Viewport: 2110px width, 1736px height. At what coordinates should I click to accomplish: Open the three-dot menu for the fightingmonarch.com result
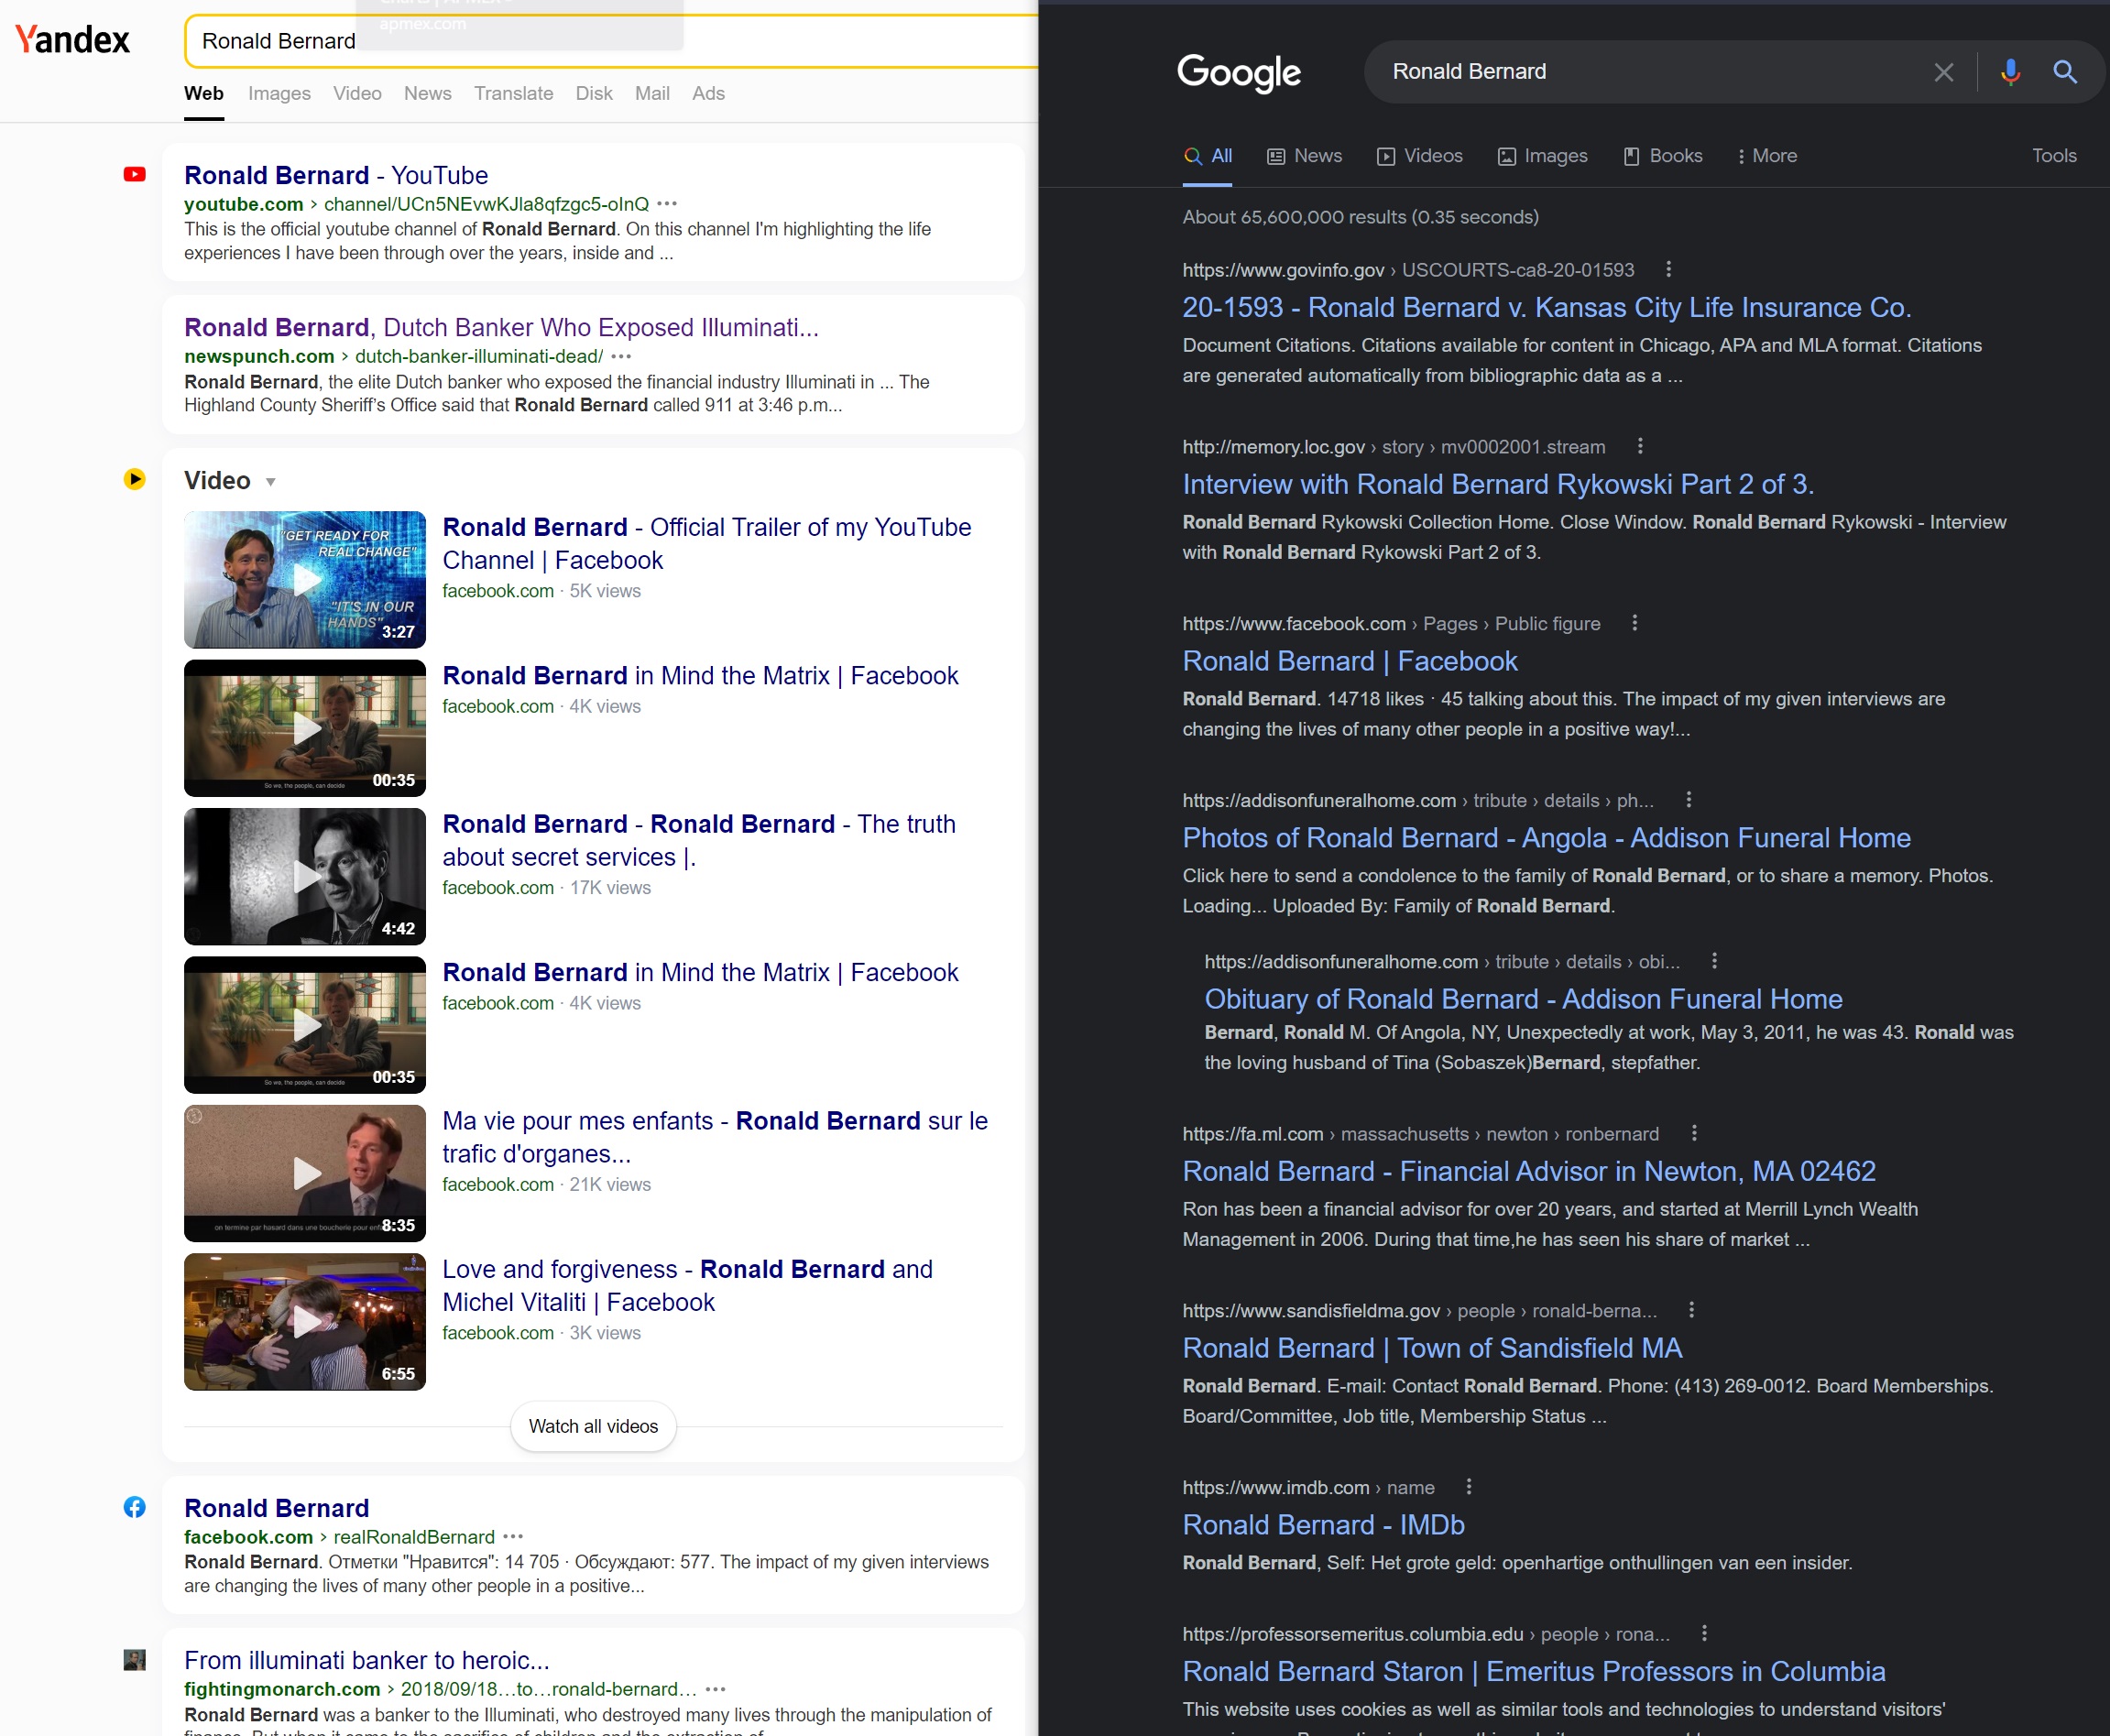715,1689
